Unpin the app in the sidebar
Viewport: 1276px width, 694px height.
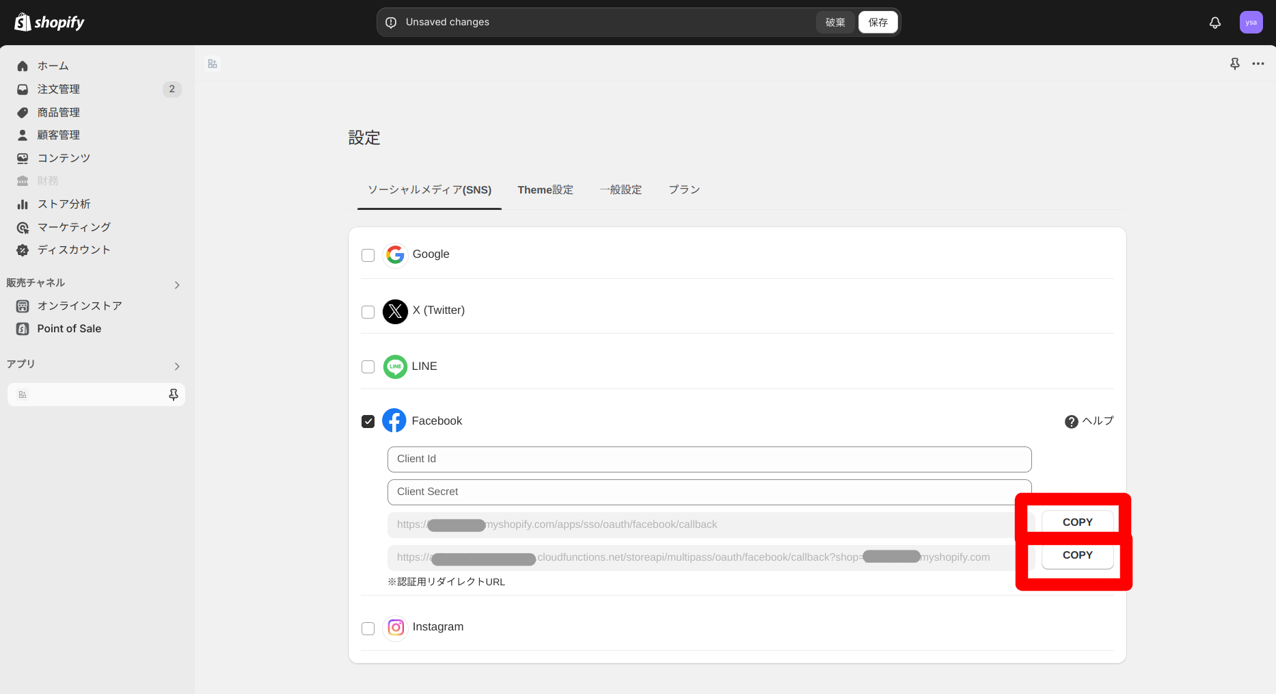pyautogui.click(x=174, y=395)
